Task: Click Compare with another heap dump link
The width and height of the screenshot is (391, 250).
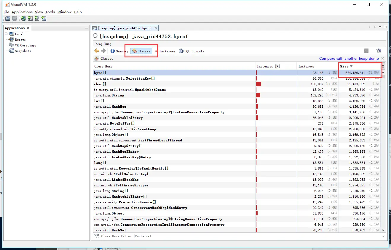Action: click(x=349, y=59)
